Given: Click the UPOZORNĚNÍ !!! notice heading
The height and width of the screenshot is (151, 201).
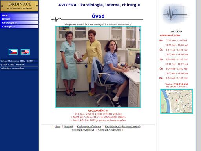Looking at the screenshot, I should 98,110.
